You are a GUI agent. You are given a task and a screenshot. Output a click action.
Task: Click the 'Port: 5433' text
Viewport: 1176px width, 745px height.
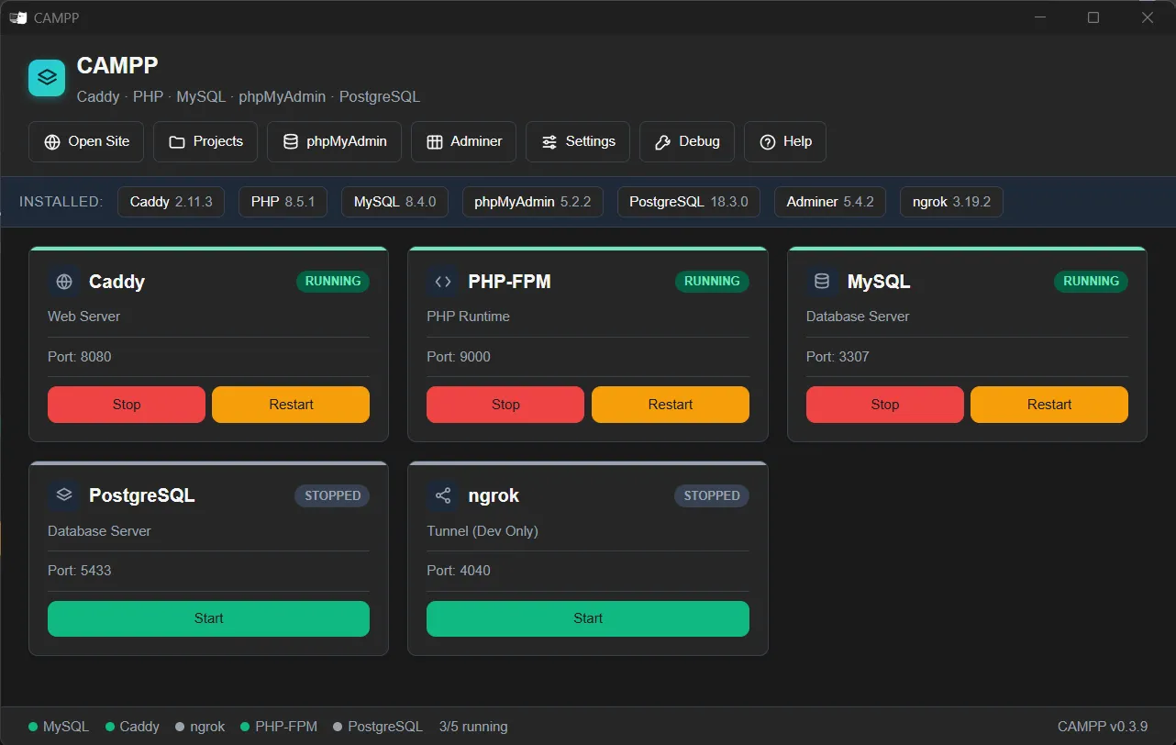tap(80, 571)
